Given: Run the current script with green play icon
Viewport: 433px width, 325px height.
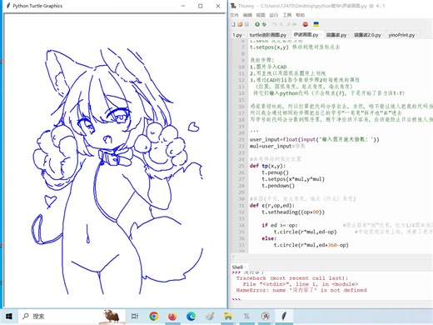Looking at the screenshot, I should point(257,24).
